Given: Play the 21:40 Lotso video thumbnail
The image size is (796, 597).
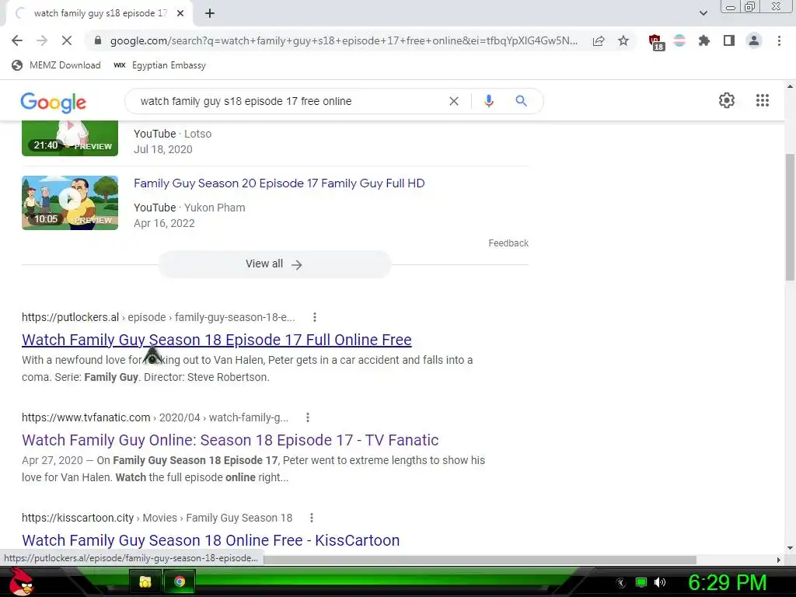Looking at the screenshot, I should click(x=69, y=138).
